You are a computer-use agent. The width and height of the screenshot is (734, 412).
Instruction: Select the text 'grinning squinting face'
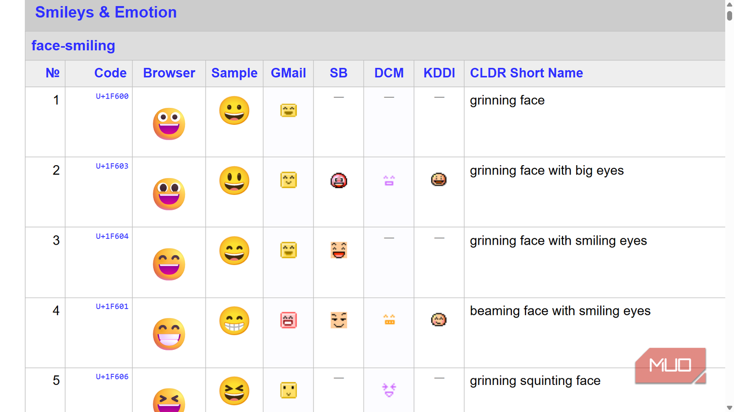[x=535, y=381]
